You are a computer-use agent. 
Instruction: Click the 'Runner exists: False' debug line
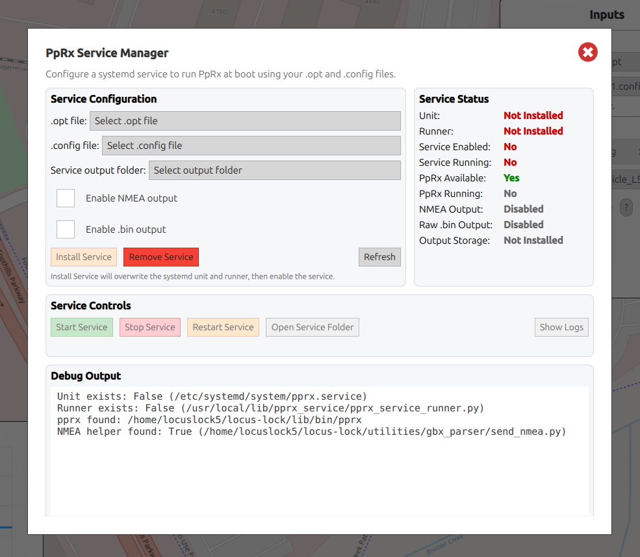pyautogui.click(x=270, y=408)
